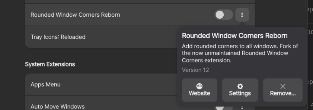Click the globe icon above Website

tap(200, 86)
